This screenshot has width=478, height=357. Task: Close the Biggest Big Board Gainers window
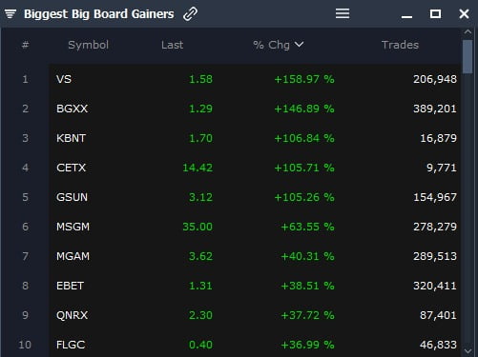point(464,14)
